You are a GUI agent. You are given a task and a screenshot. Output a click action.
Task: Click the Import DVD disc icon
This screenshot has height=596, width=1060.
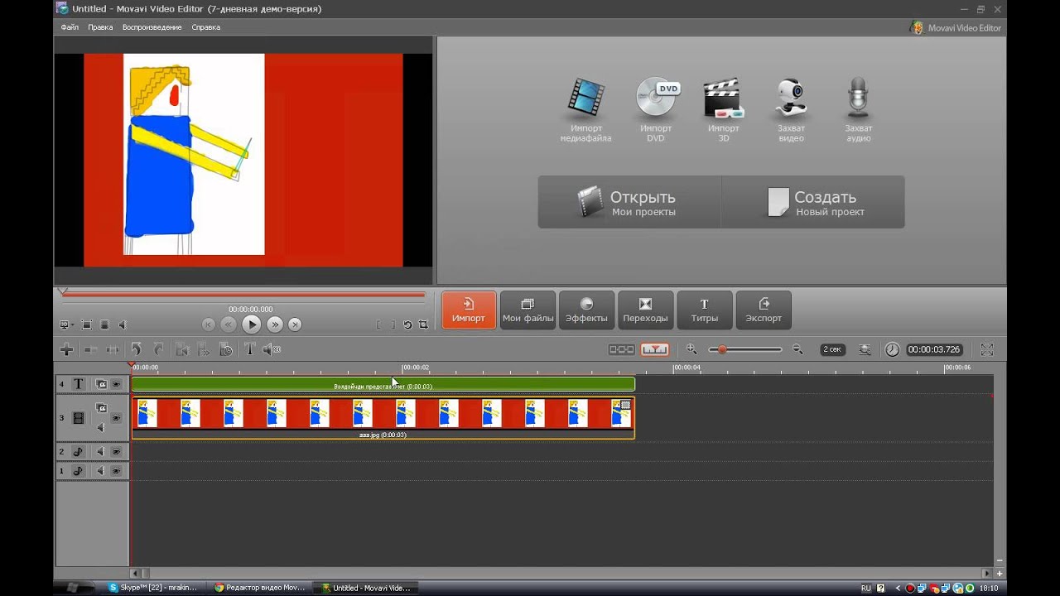pos(657,97)
